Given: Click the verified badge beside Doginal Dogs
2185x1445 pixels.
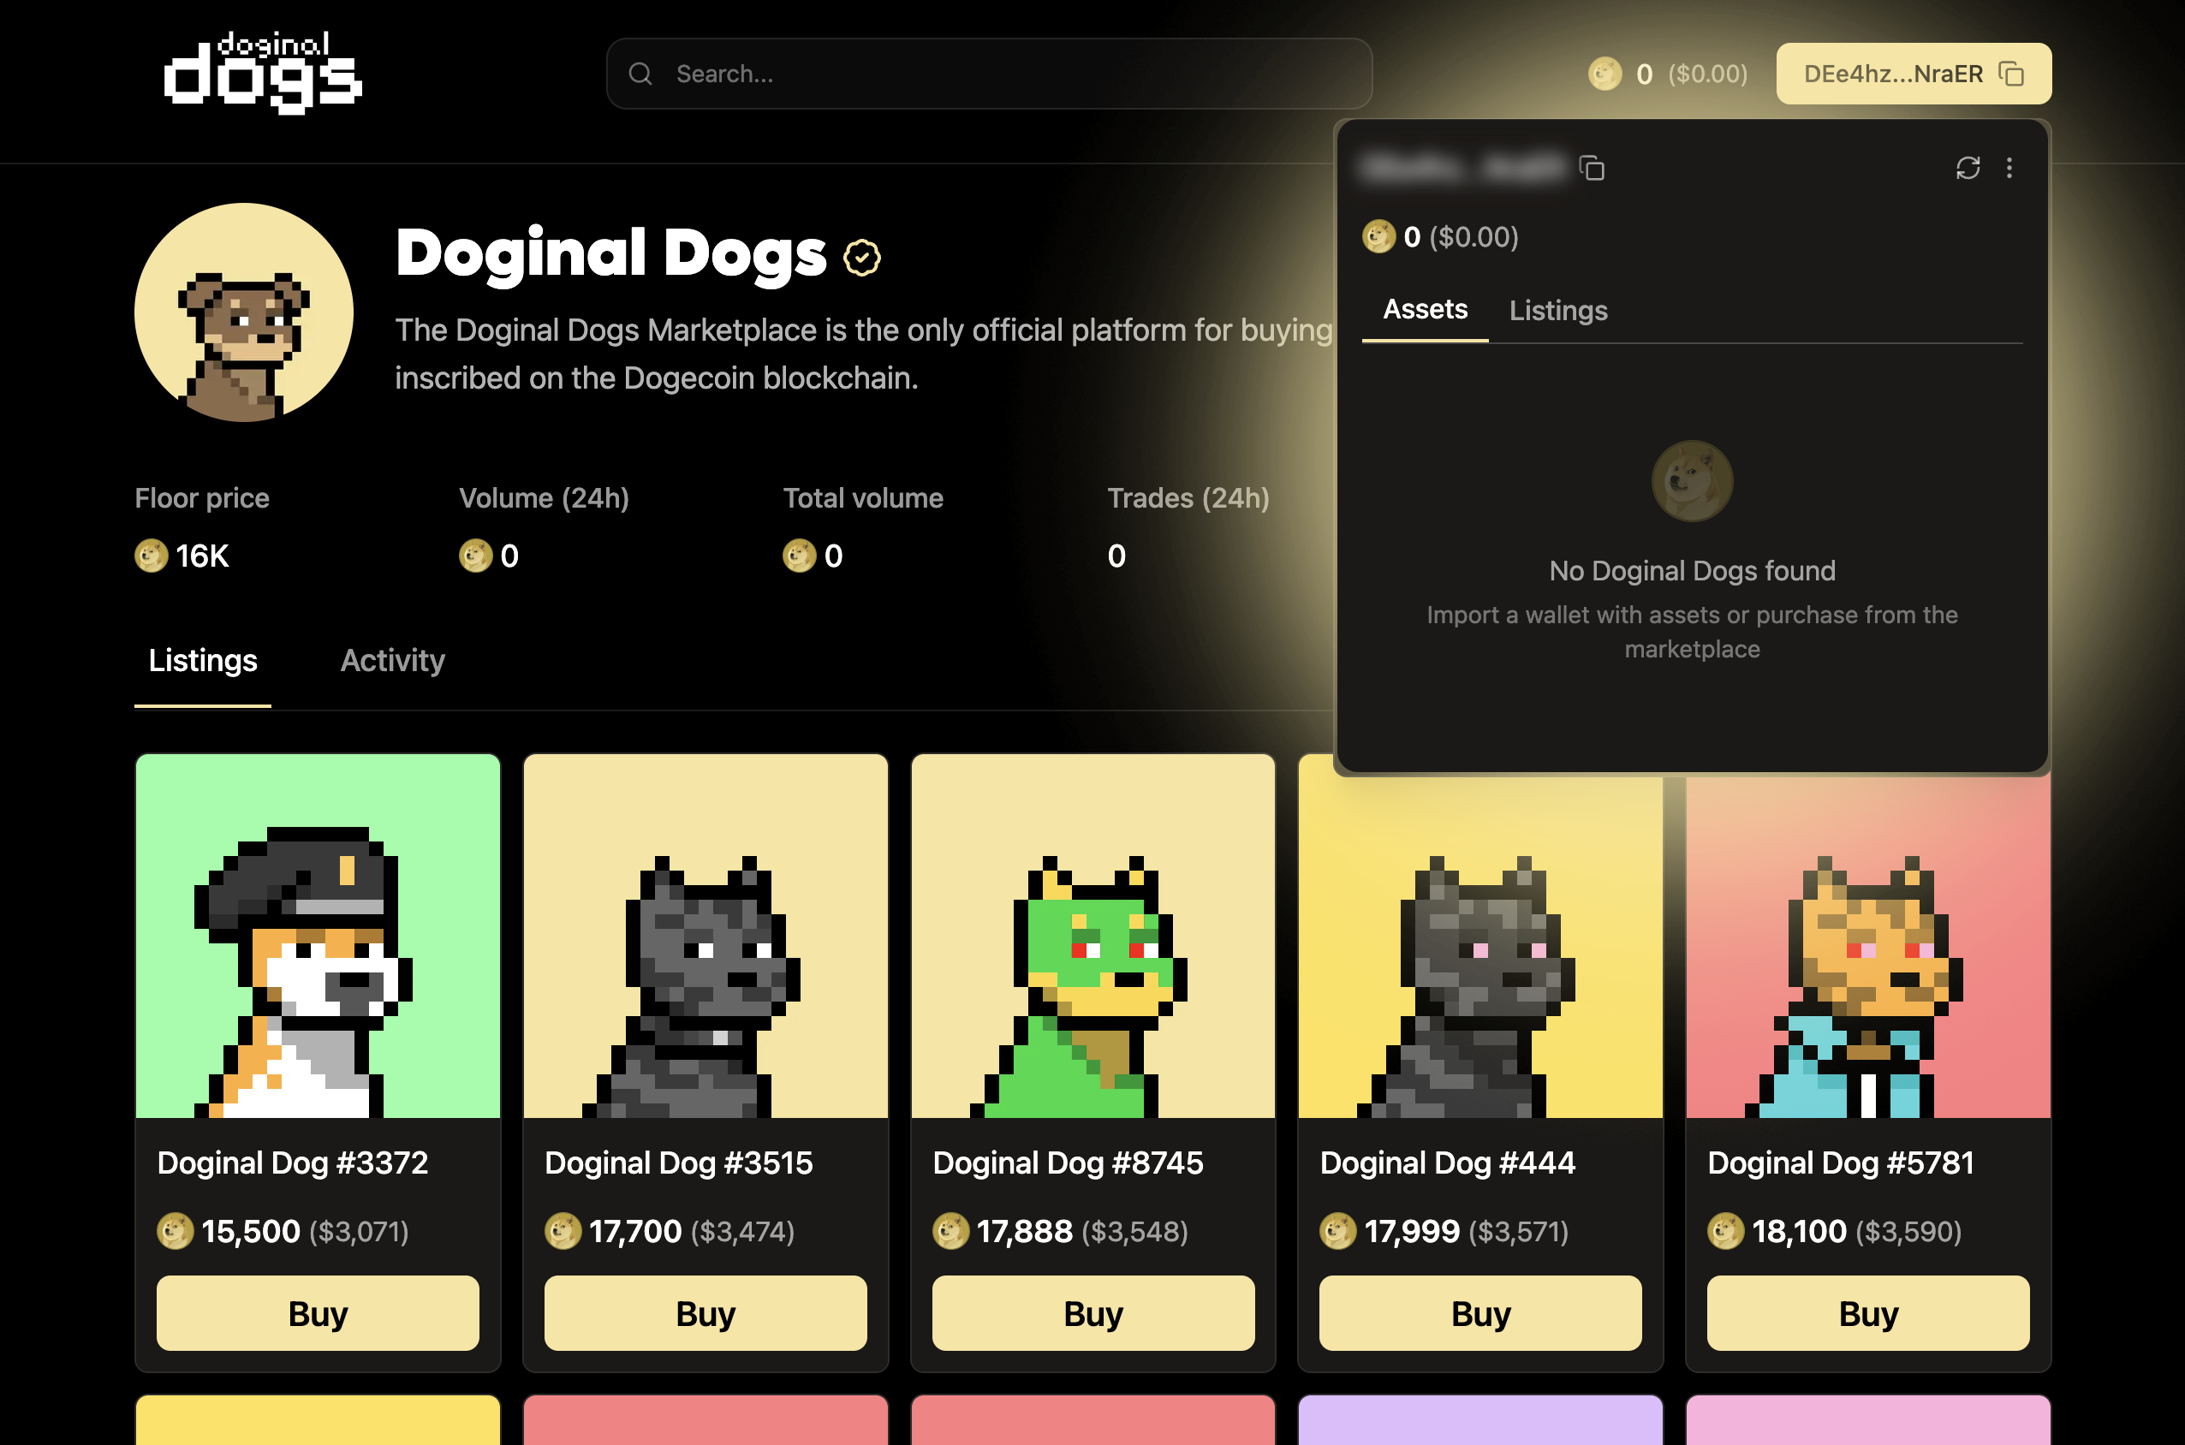Looking at the screenshot, I should [x=861, y=258].
